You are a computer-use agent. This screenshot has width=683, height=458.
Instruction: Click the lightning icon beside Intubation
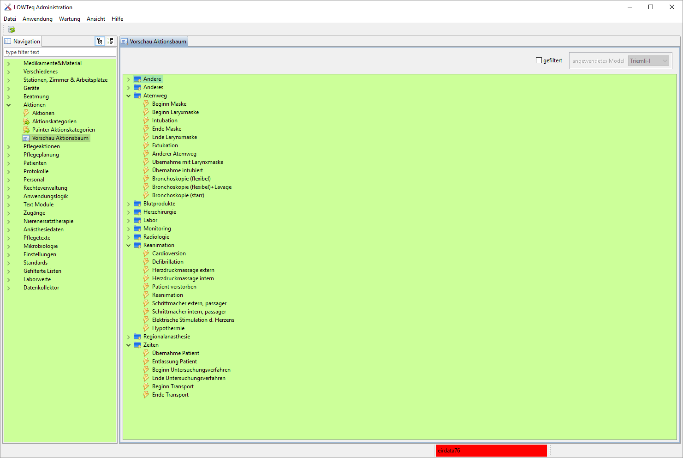tap(146, 121)
